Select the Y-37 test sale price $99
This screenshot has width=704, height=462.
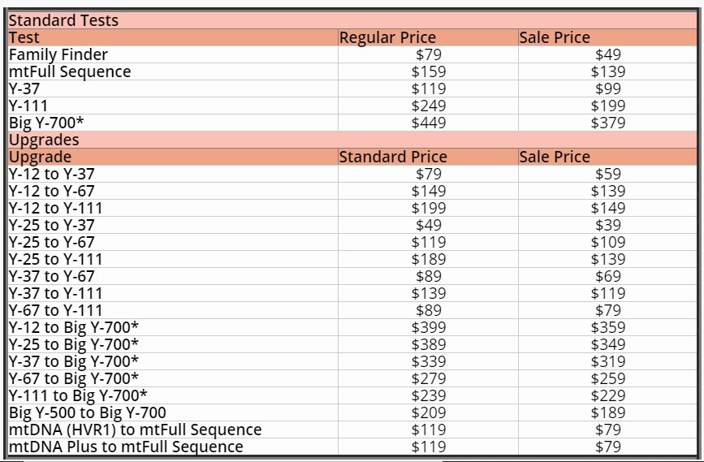click(x=607, y=89)
